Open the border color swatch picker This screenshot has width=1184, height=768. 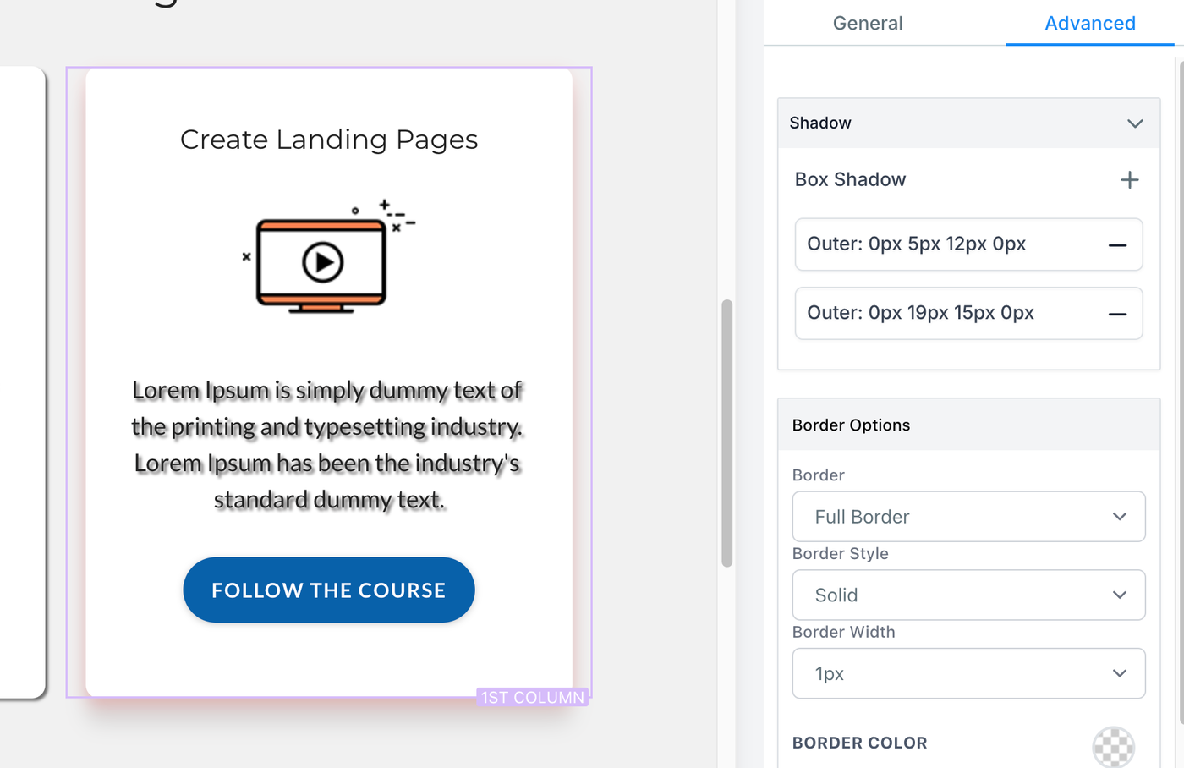(x=1113, y=747)
